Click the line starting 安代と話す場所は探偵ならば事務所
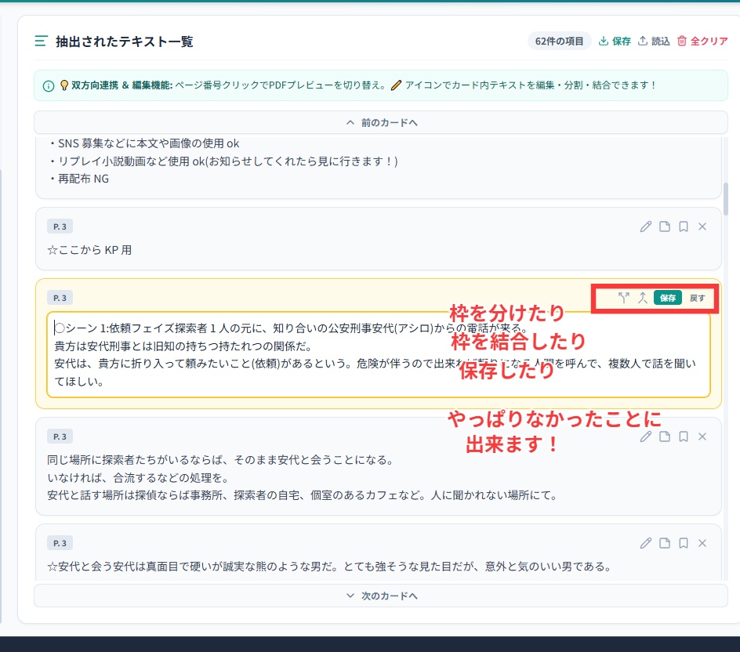The width and height of the screenshot is (740, 652). pyautogui.click(x=303, y=495)
